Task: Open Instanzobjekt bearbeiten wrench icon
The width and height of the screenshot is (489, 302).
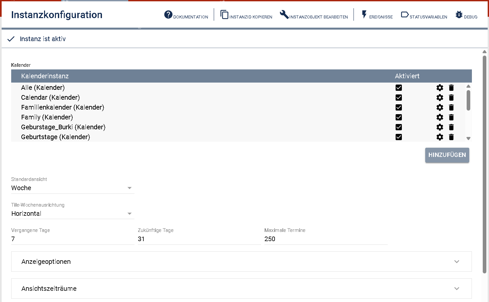Action: tap(284, 15)
